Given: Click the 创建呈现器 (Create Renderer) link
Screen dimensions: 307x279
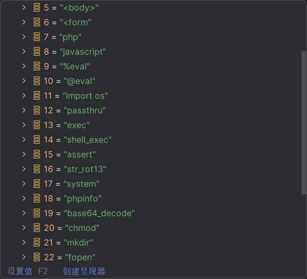Looking at the screenshot, I should [84, 271].
